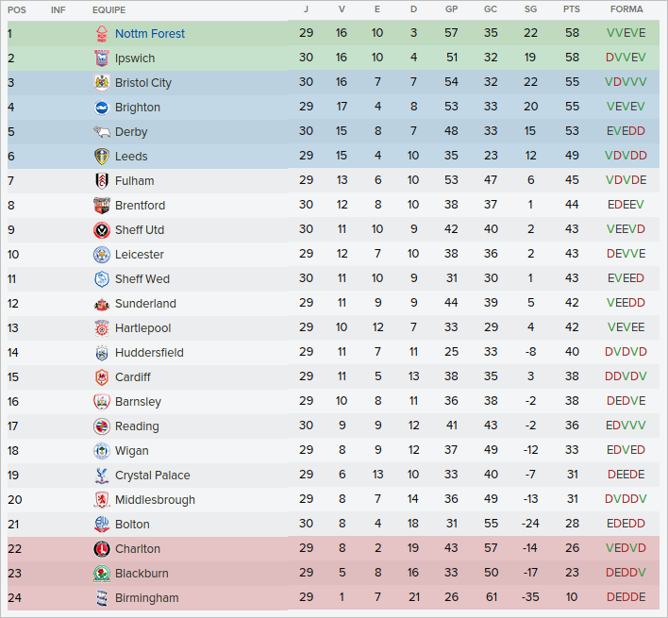Select the Bristol City badge icon

101,83
